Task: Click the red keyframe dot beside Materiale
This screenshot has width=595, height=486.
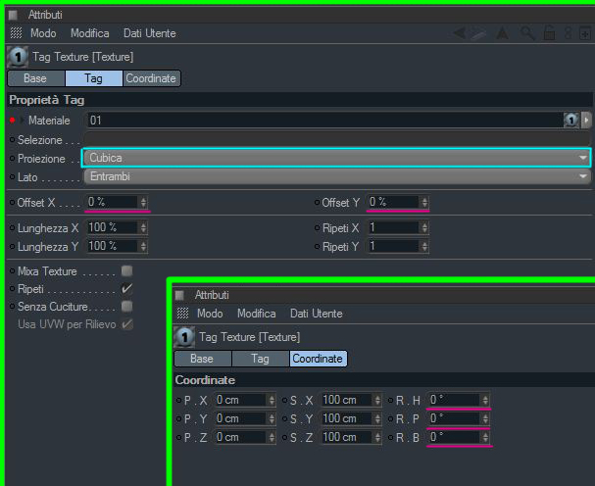Action: [12, 121]
